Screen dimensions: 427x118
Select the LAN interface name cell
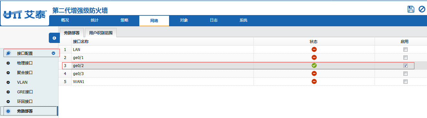[163, 49]
